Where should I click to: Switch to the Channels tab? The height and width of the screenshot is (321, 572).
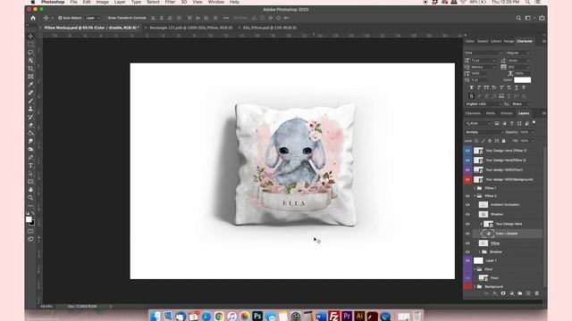(x=473, y=113)
